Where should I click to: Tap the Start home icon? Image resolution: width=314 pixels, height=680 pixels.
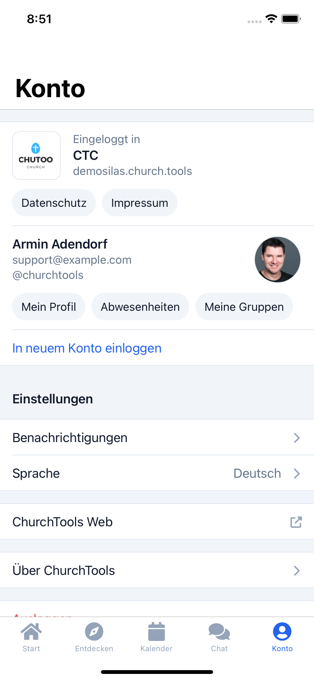[31, 632]
